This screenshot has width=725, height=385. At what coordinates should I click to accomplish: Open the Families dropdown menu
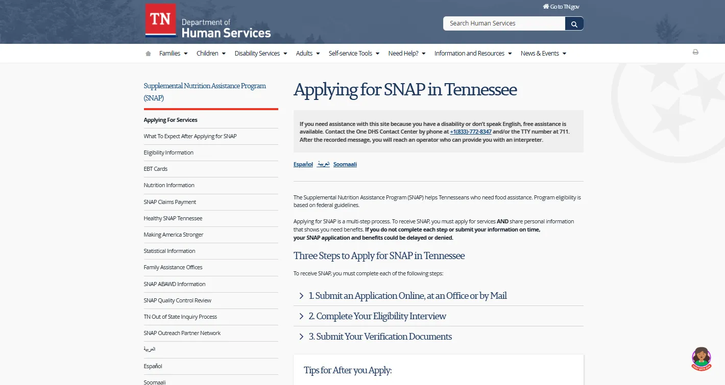click(x=173, y=54)
